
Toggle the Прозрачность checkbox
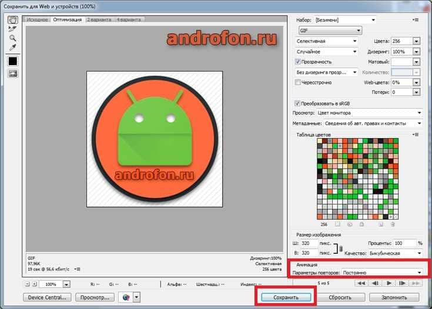pyautogui.click(x=297, y=62)
